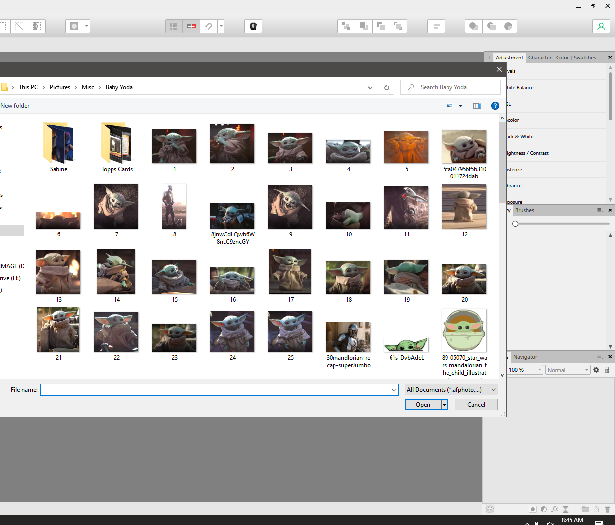This screenshot has height=525, width=615.
Task: Switch to the Adjustment panel tab
Action: (509, 58)
